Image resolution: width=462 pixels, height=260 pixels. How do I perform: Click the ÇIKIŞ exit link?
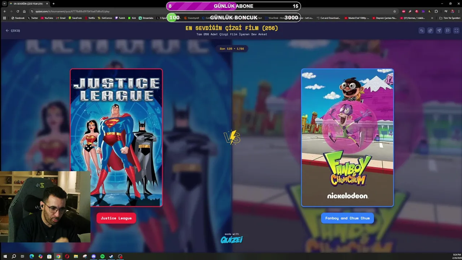click(13, 31)
